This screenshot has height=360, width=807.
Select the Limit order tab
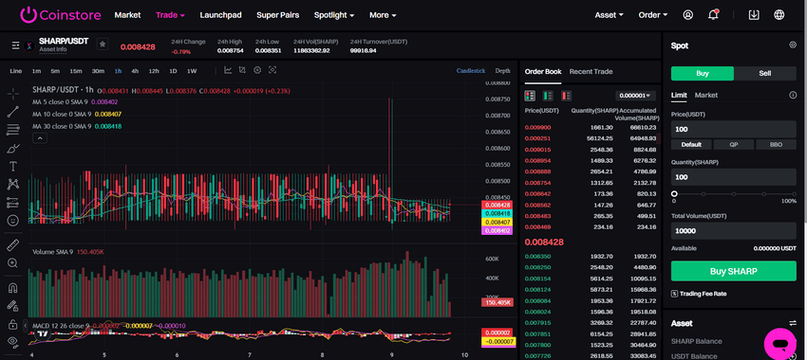(679, 95)
